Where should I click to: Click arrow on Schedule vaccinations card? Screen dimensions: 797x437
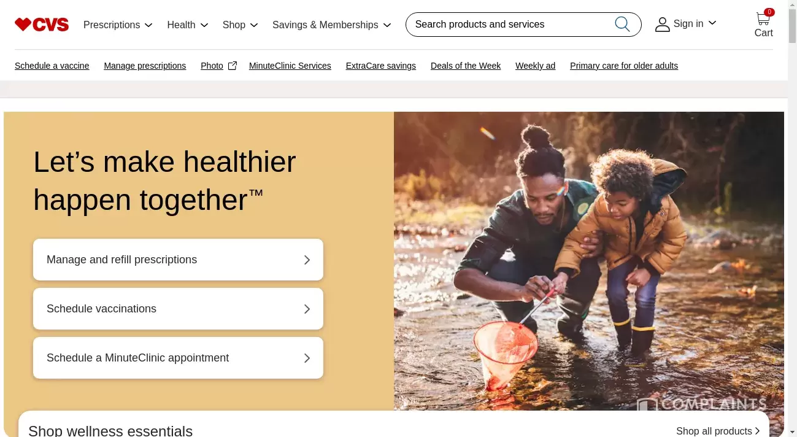[x=307, y=309]
